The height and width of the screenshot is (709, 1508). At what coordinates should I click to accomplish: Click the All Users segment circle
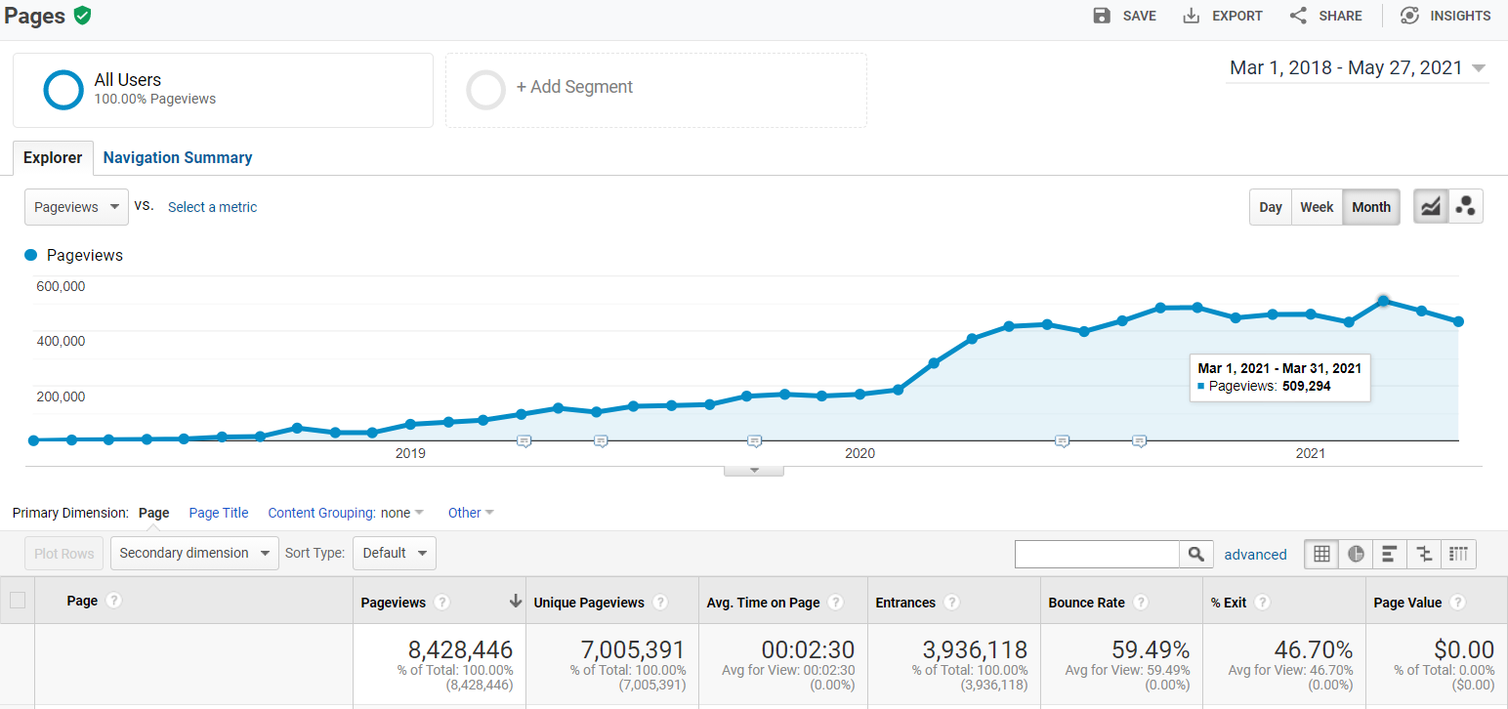[63, 89]
